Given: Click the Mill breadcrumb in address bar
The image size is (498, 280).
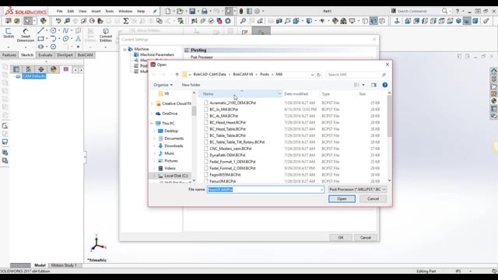Looking at the screenshot, I should click(279, 75).
